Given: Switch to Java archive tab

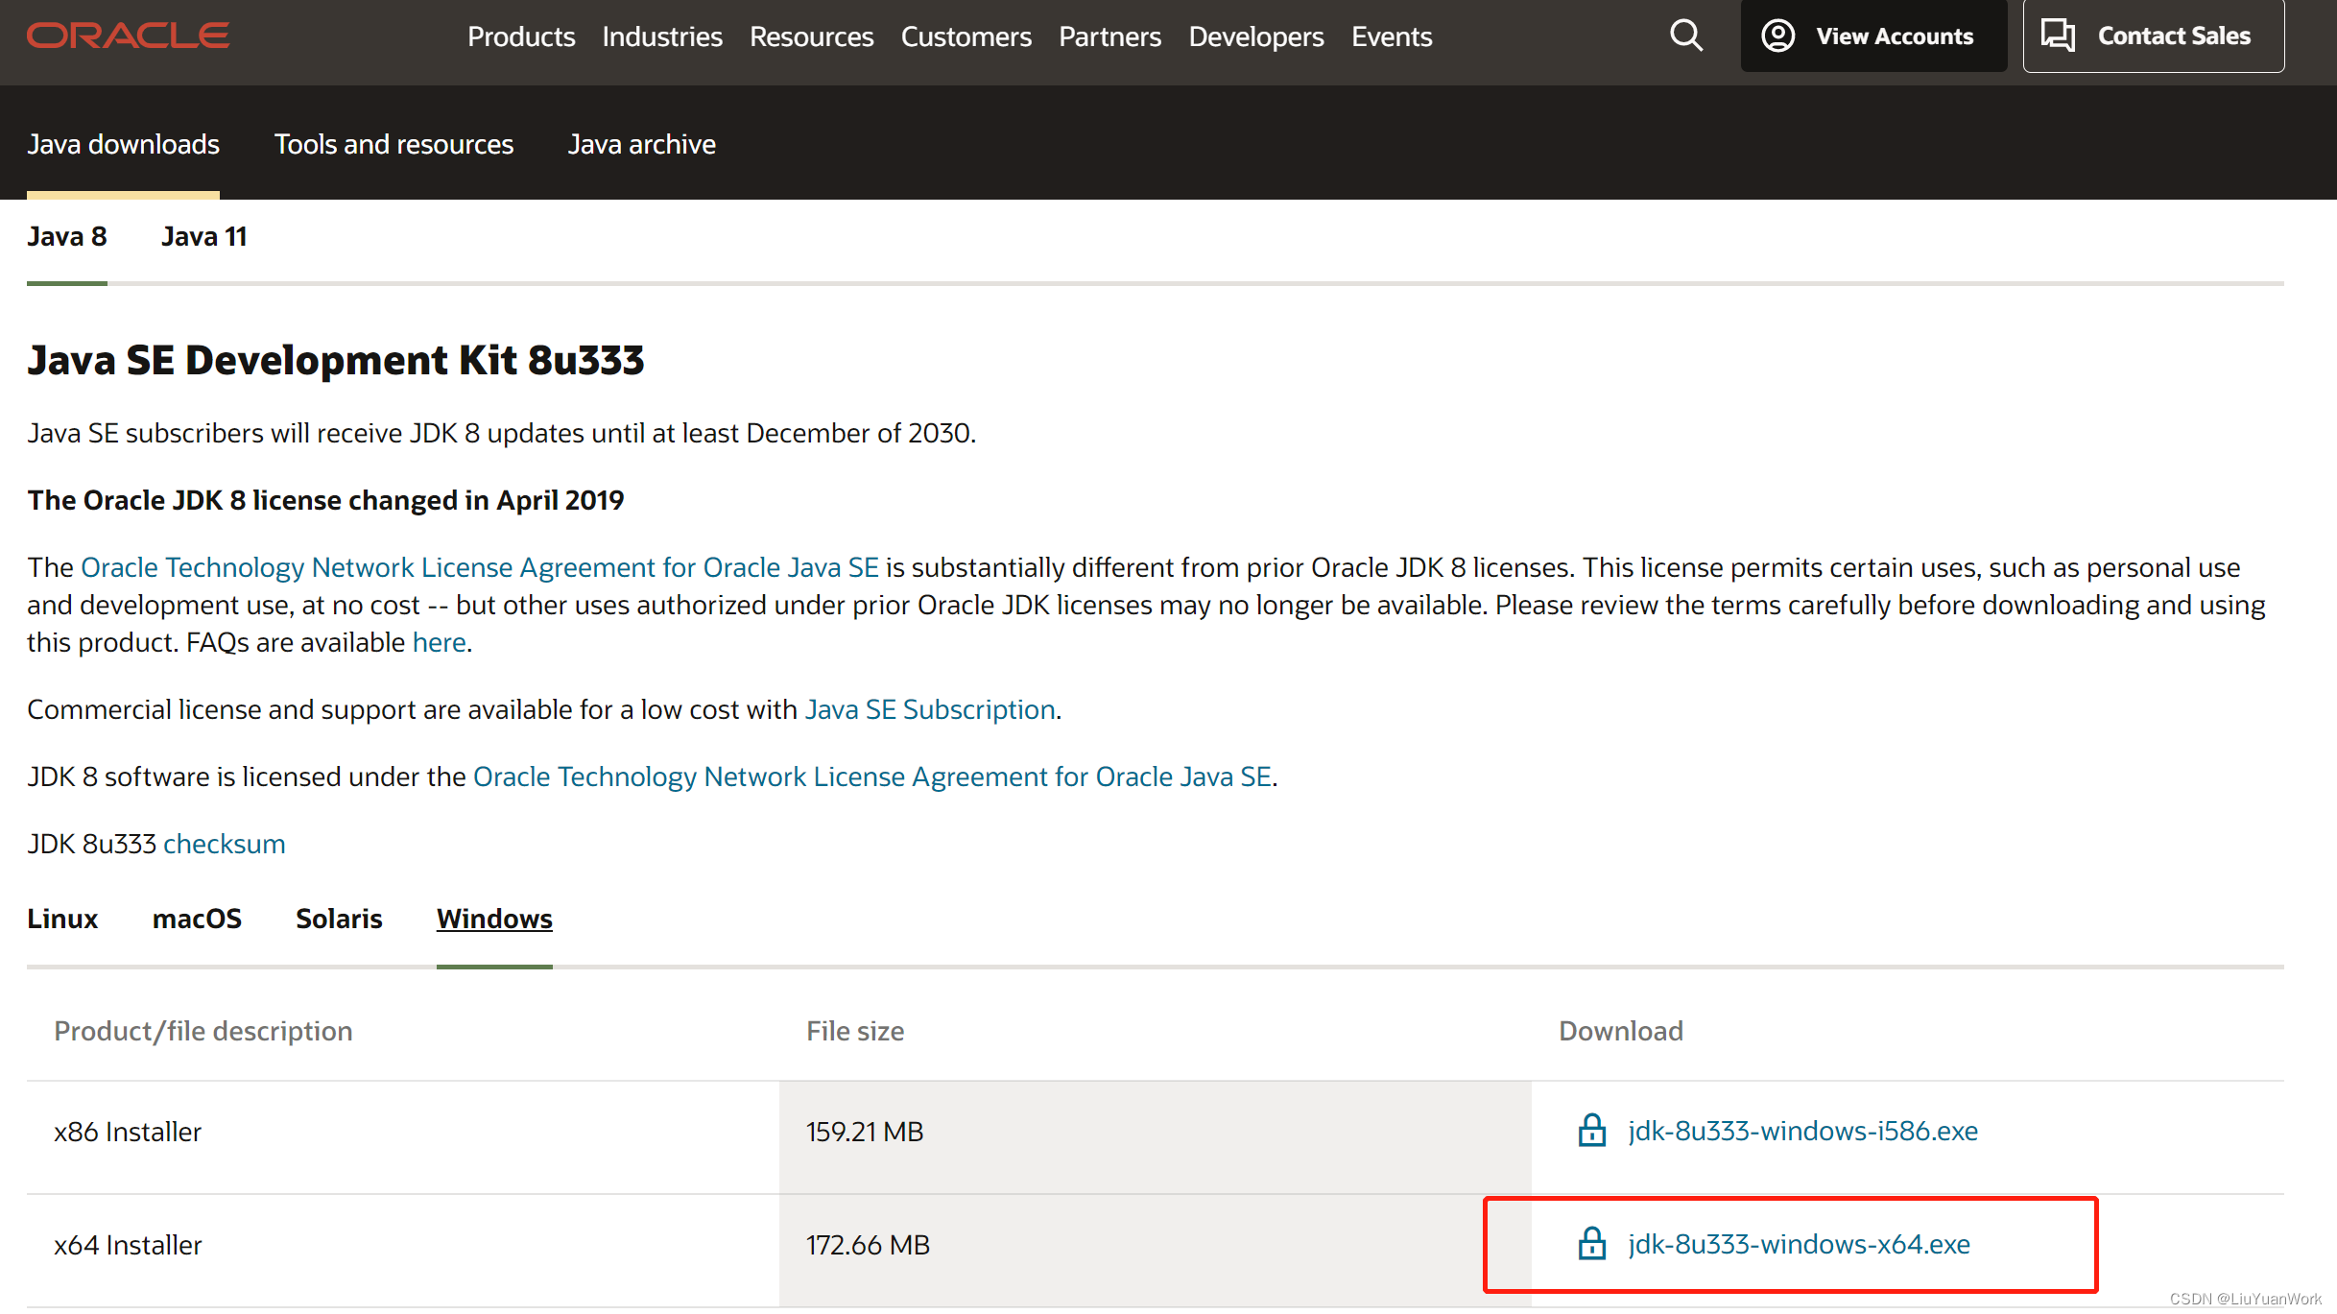Looking at the screenshot, I should click(x=641, y=144).
